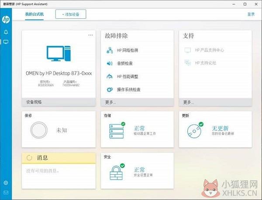Click the update disc icon

pyautogui.click(x=194, y=131)
